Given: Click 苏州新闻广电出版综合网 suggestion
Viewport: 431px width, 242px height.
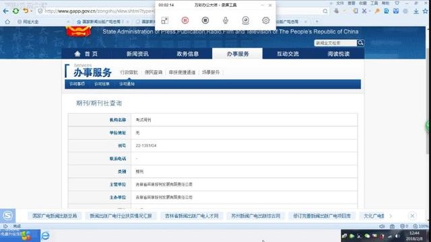Looking at the screenshot, I should (x=256, y=216).
